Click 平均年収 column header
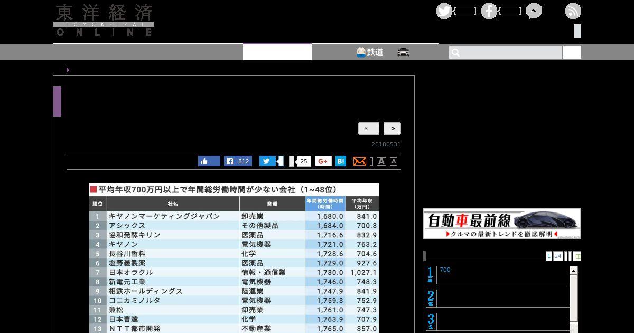Viewport: 634px width, 333px height. pyautogui.click(x=362, y=203)
